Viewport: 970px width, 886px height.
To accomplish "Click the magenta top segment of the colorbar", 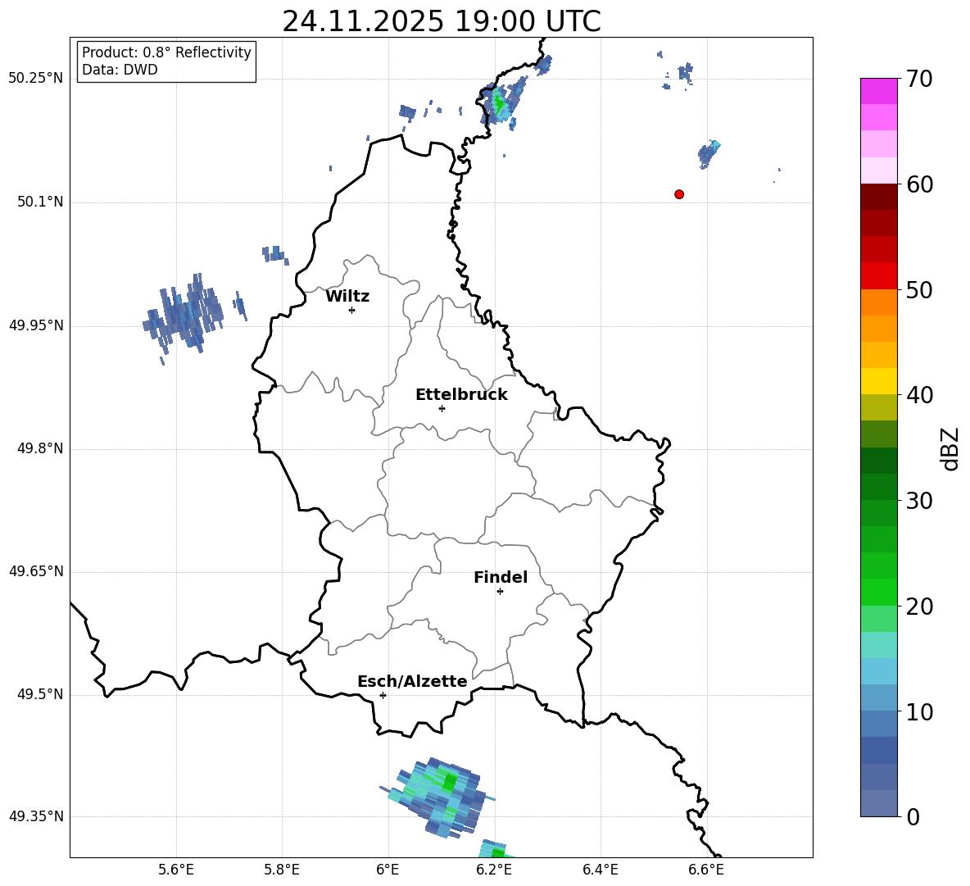I will click(x=878, y=91).
